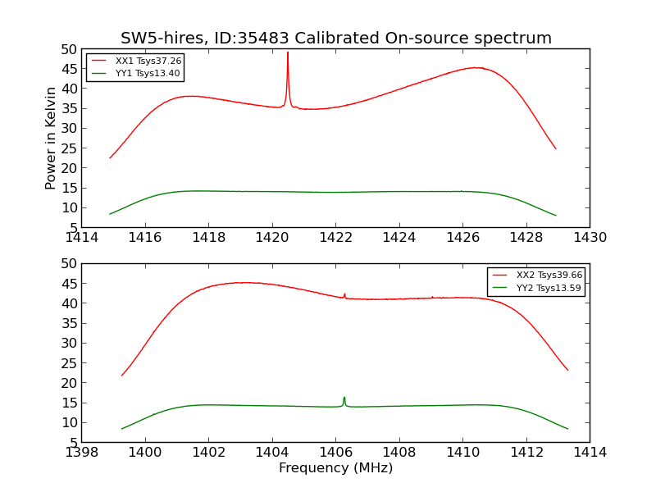
Task: Click x-axis tick label '1420'
Action: pos(272,238)
